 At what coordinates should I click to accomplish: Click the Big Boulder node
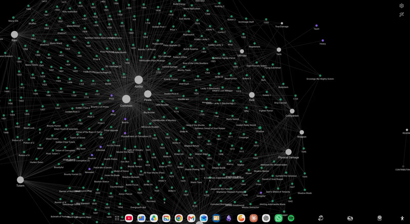[x=149, y=109]
